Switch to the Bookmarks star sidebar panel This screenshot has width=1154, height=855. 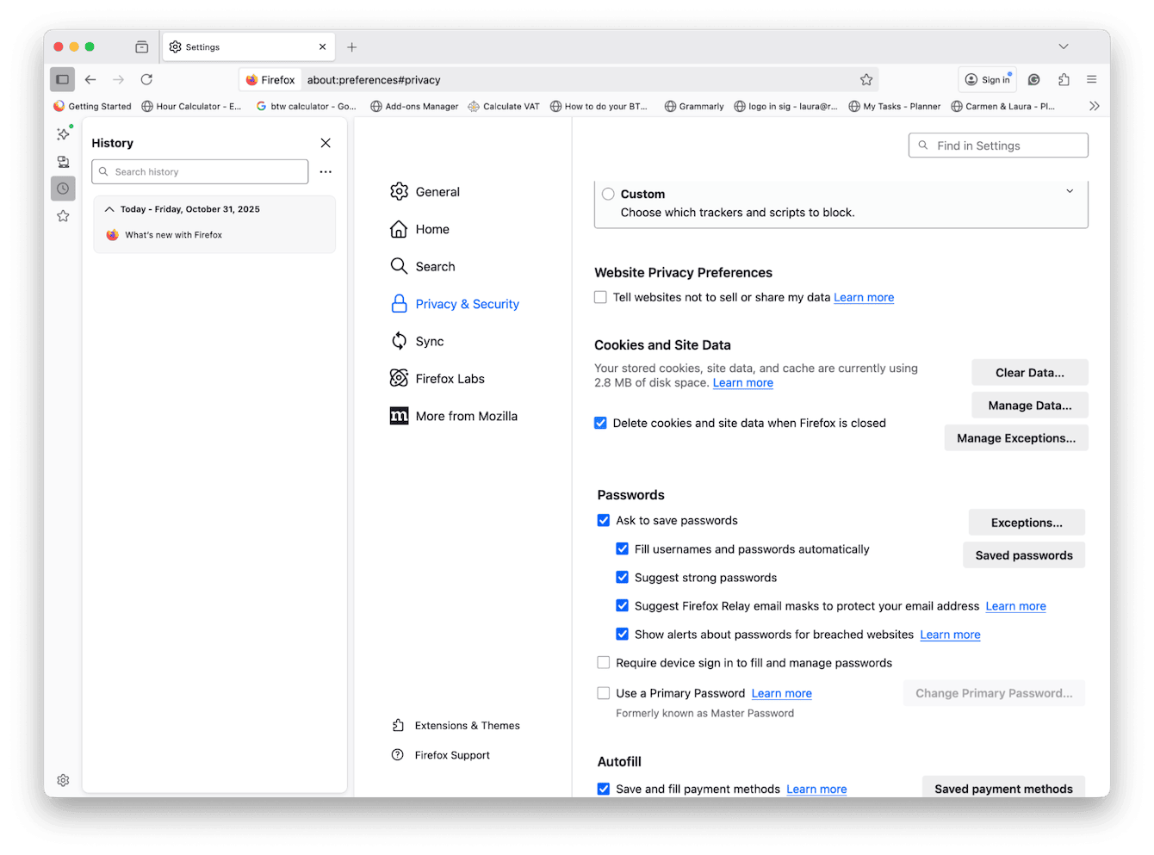[x=63, y=215]
